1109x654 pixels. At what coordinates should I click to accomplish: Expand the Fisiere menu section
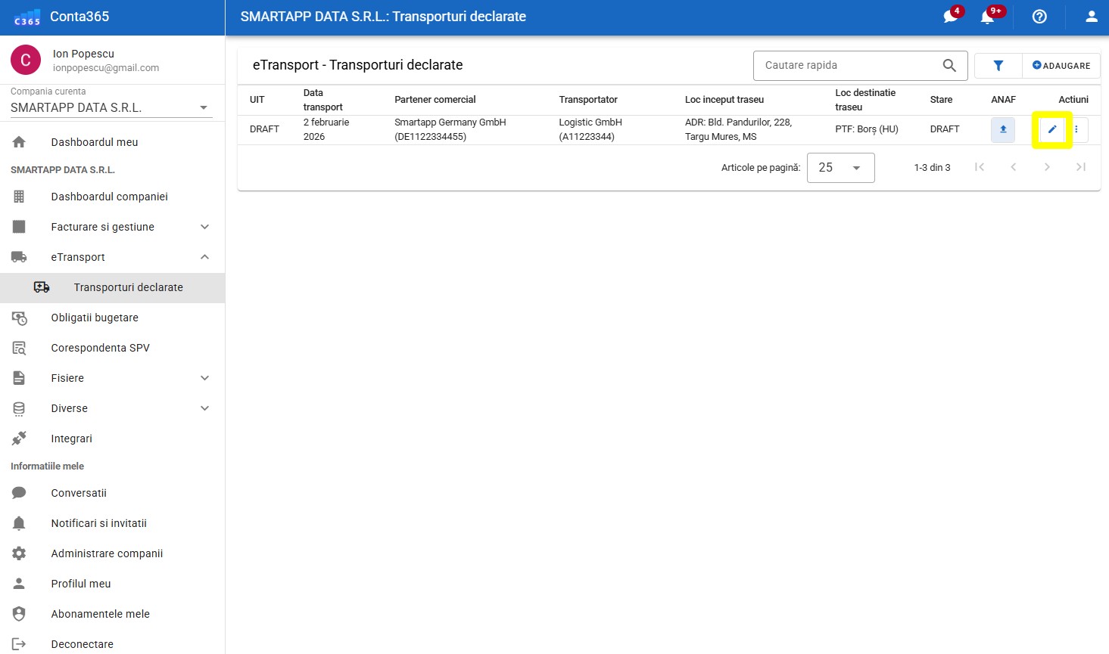coord(204,378)
